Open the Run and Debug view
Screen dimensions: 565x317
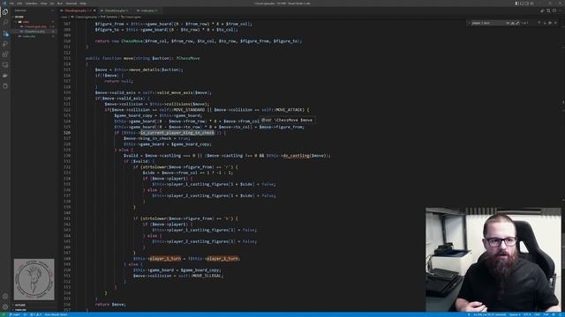tap(5, 44)
